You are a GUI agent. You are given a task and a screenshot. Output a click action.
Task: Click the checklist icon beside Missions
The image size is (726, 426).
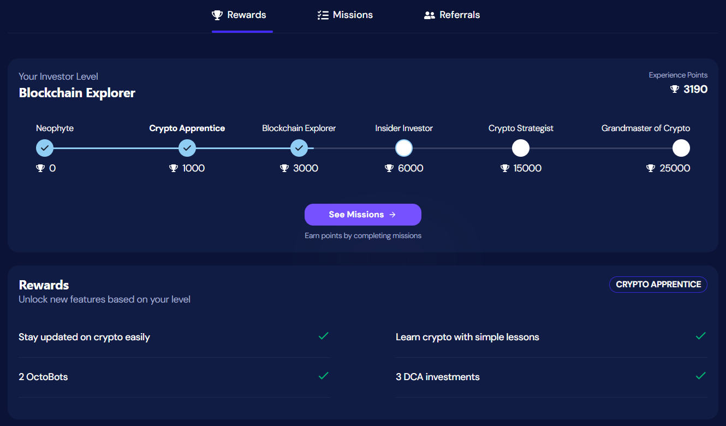pyautogui.click(x=323, y=15)
